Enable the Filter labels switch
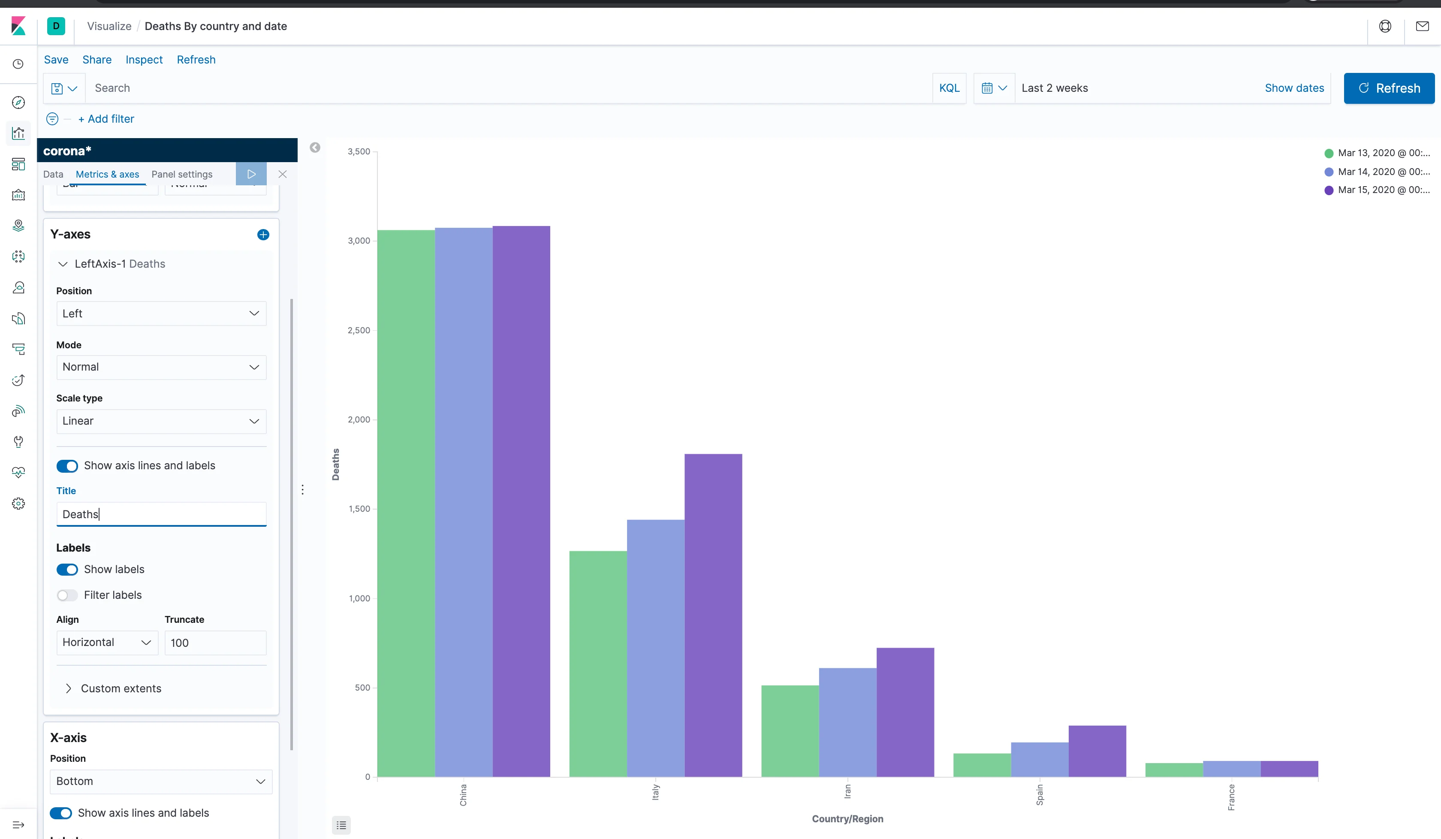Image resolution: width=1441 pixels, height=839 pixels. pyautogui.click(x=67, y=595)
